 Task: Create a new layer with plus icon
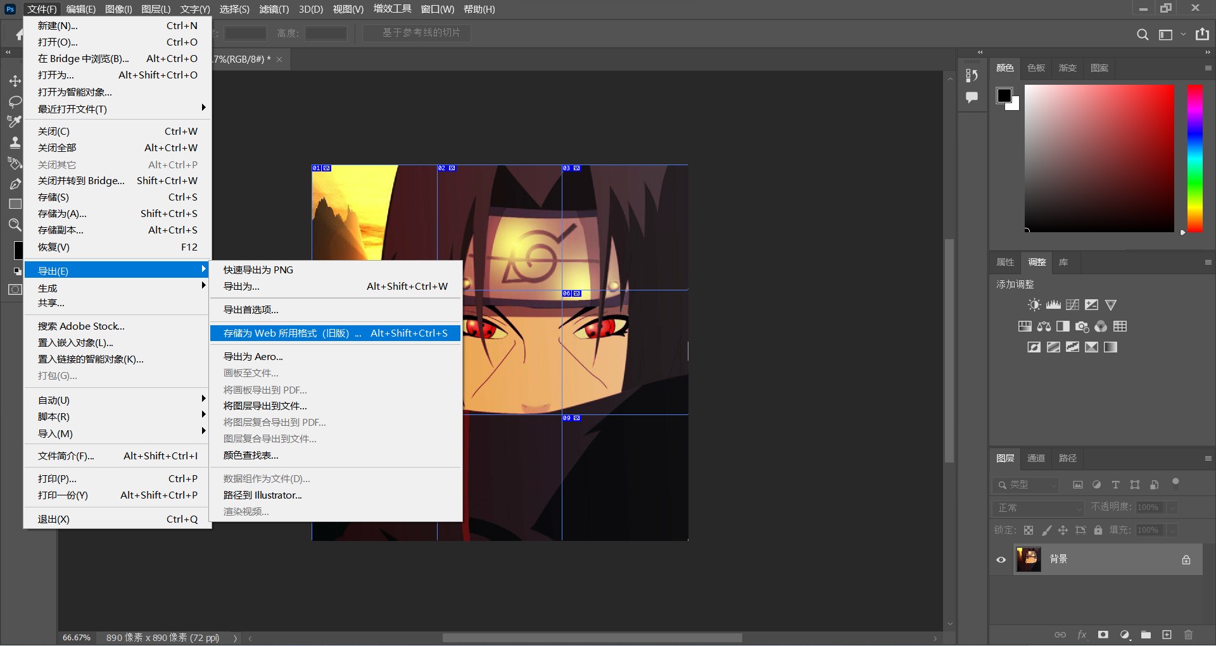coord(1167,635)
